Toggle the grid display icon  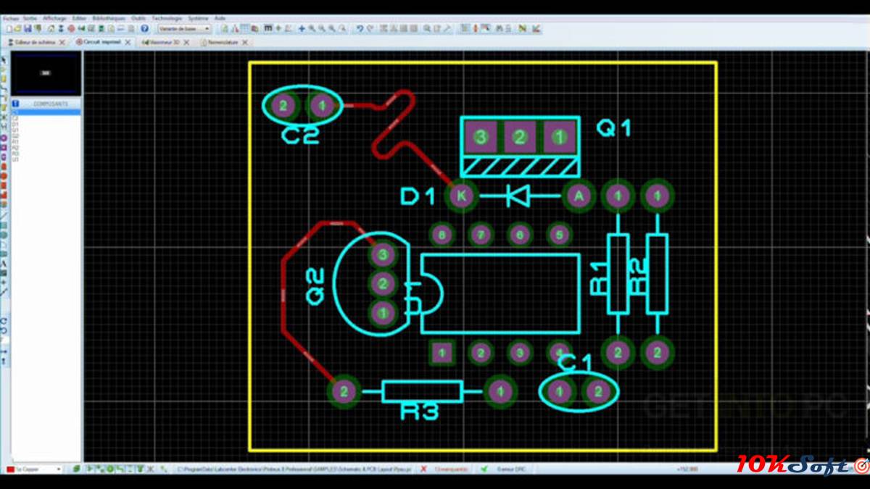[x=245, y=28]
